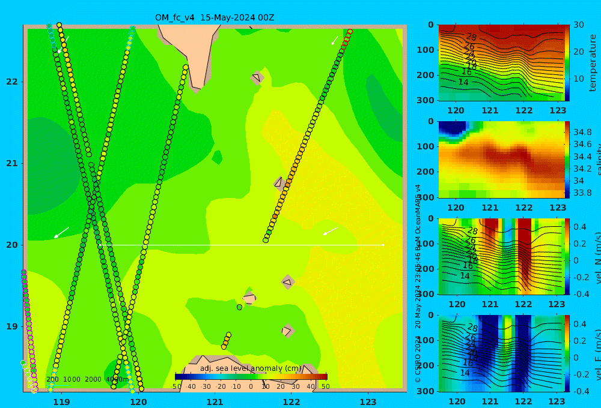601x408 pixels.
Task: Select the salinity colorbar beside second panel
Action: (x=567, y=160)
